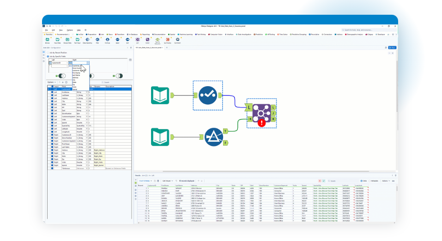Viewport: 442px width, 241px height.
Task: Select the Filter tool in the palette
Action: click(97, 41)
